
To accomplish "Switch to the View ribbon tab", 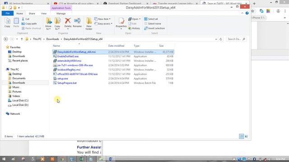I will tap(44, 13).
